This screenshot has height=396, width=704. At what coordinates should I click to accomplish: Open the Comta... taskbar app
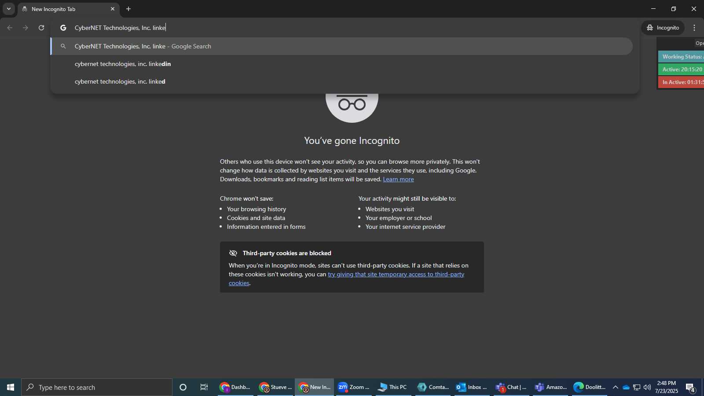click(433, 387)
